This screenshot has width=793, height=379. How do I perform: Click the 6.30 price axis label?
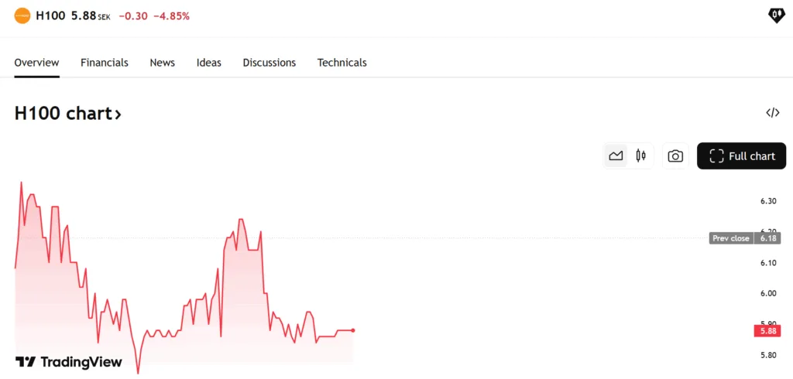[x=768, y=201]
